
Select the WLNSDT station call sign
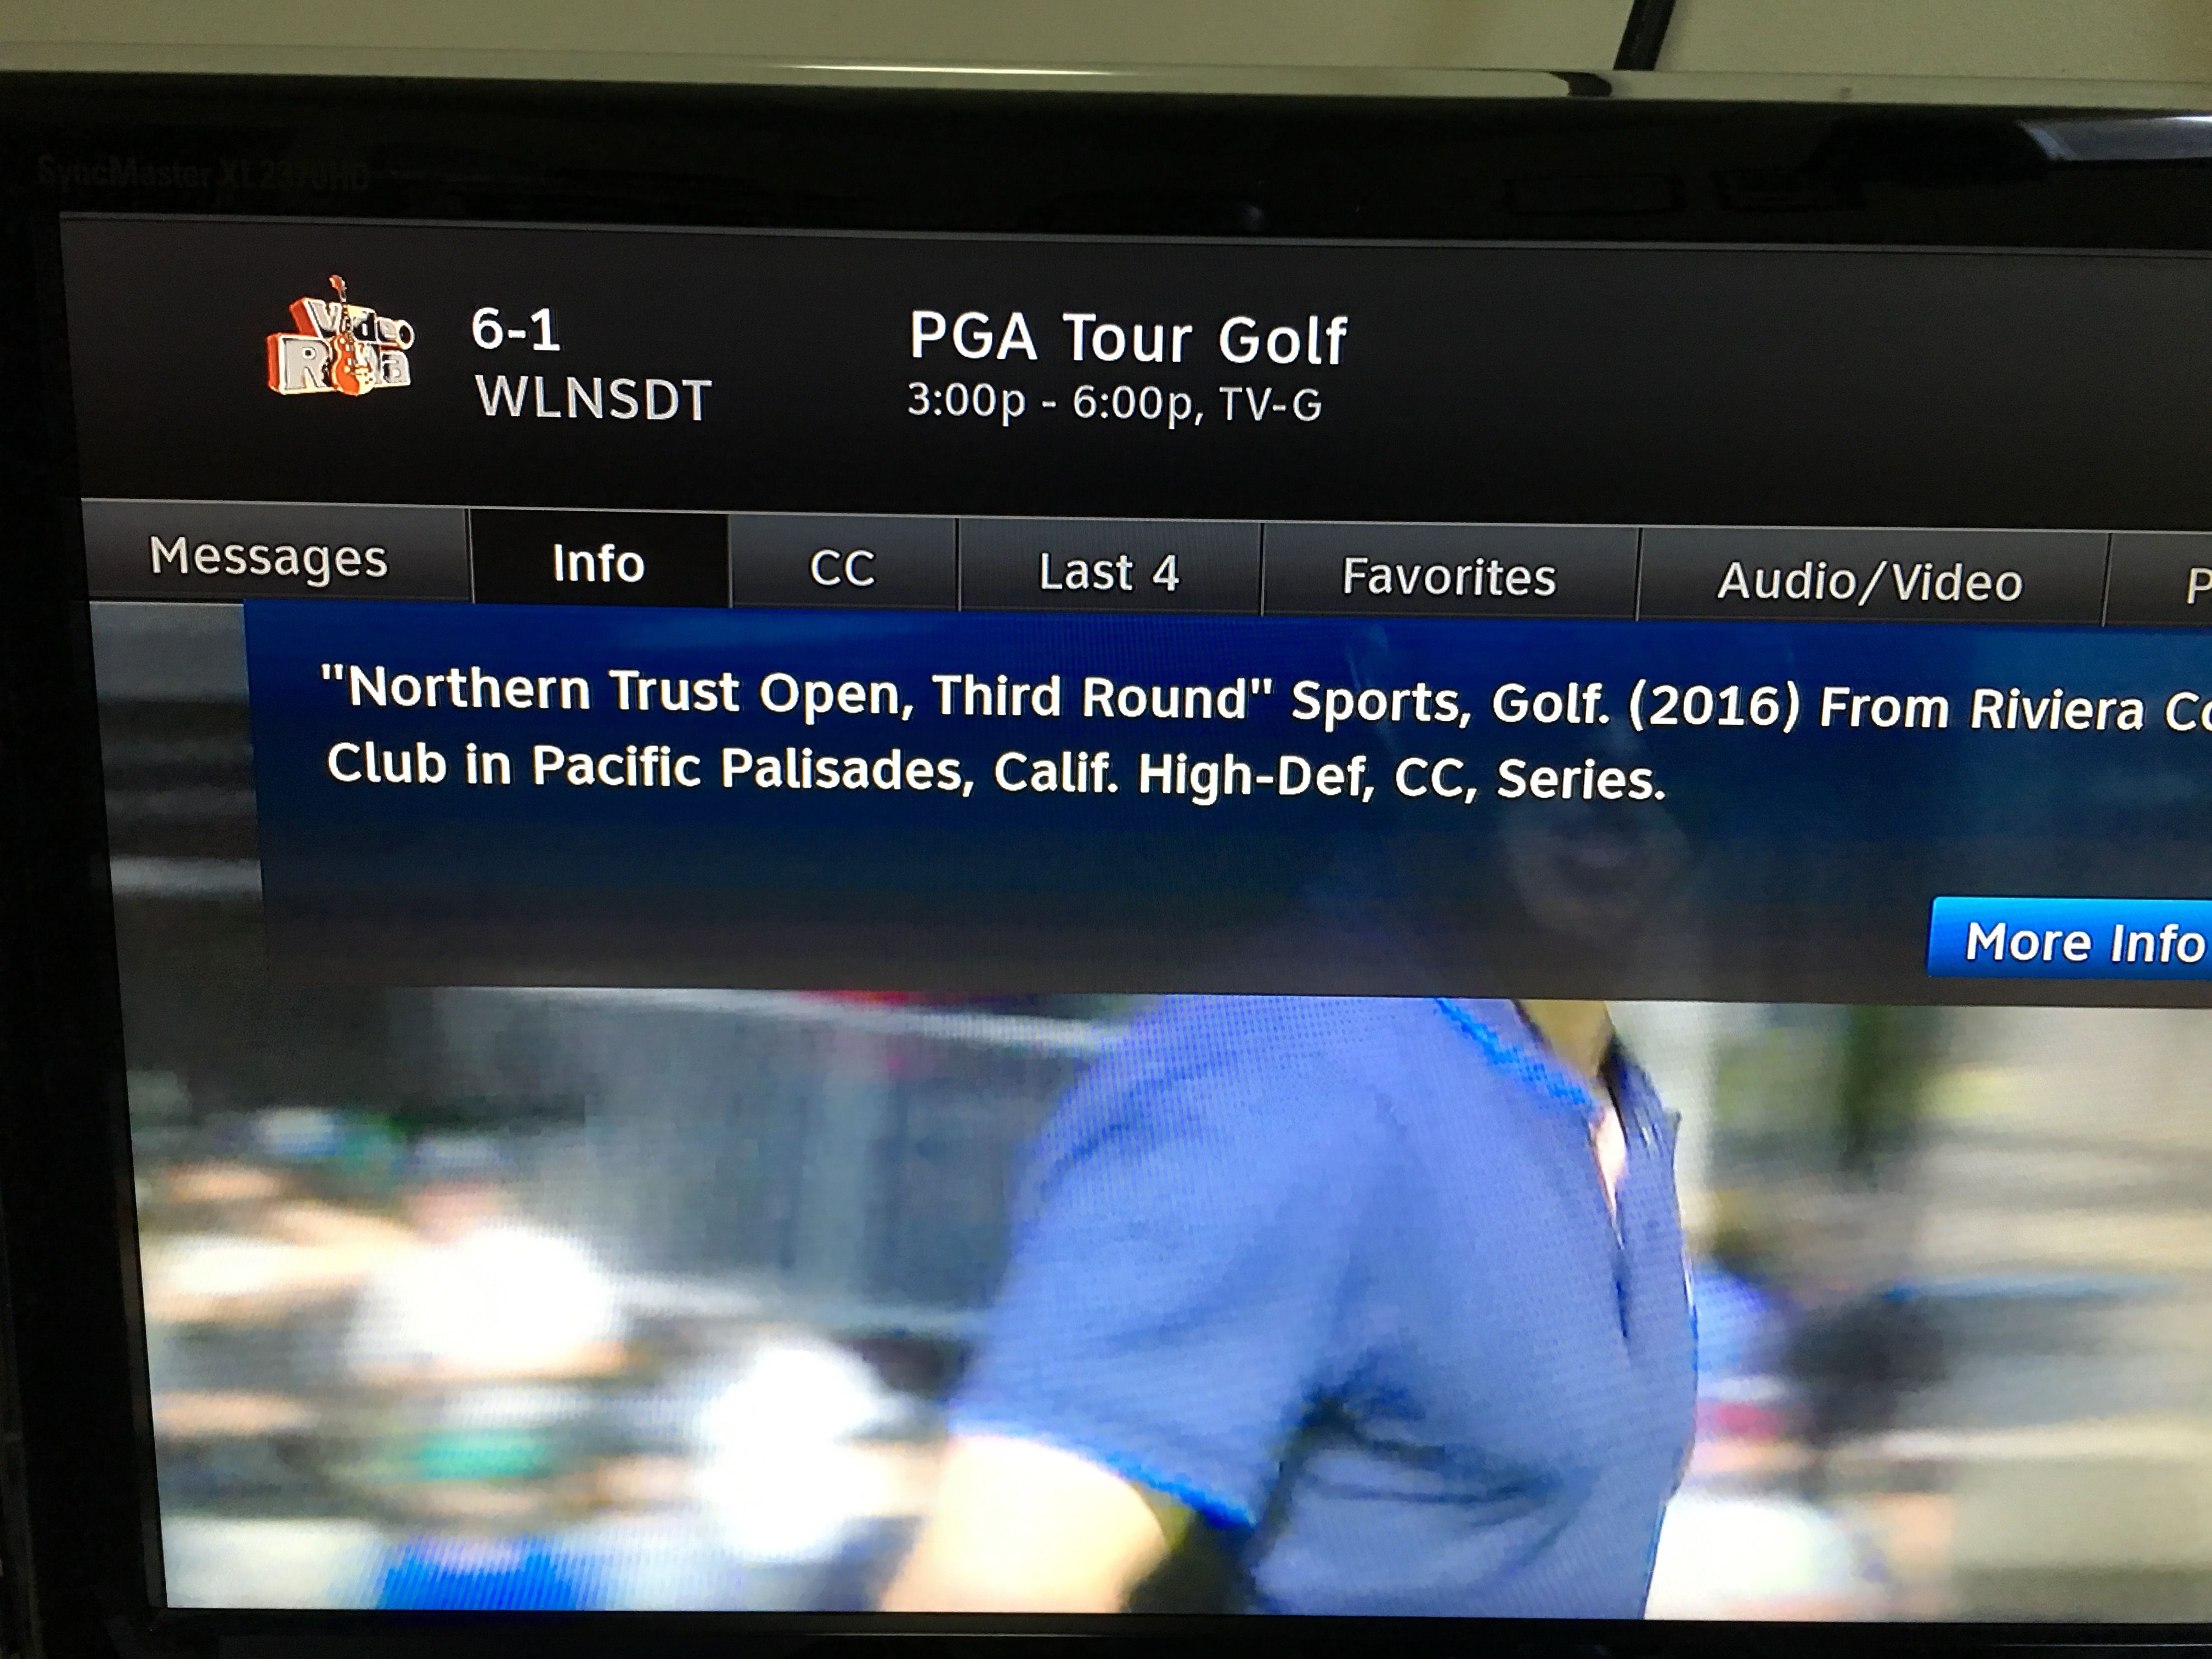point(594,398)
